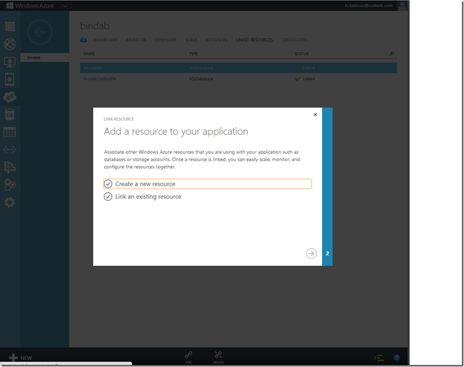Image resolution: width=464 pixels, height=367 pixels.
Task: Open the Windows Azure portal dropdown chevron
Action: [65, 6]
